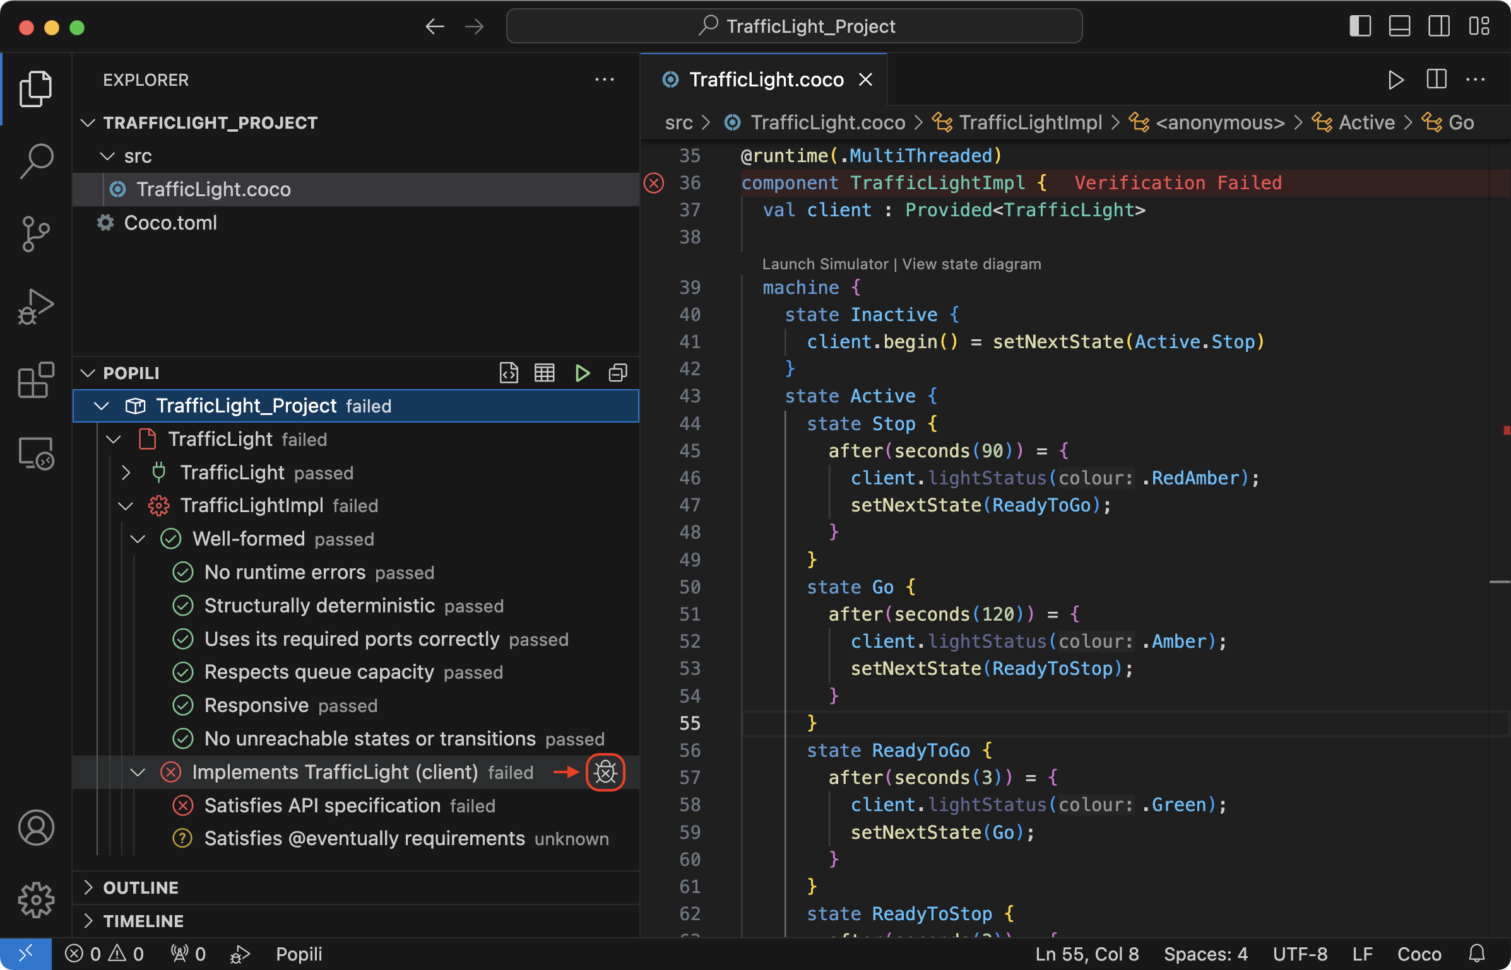Viewport: 1511px width, 970px height.
Task: Collapse the src folder
Action: pyautogui.click(x=108, y=156)
